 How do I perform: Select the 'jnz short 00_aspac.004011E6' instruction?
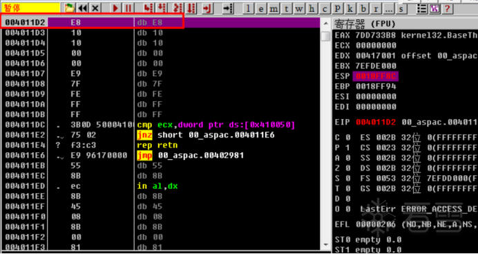tap(206, 135)
